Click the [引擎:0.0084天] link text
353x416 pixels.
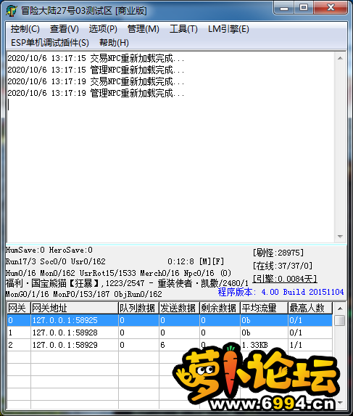point(285,279)
